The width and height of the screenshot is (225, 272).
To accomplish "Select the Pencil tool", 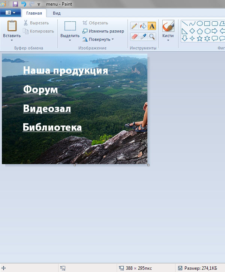I will (x=134, y=26).
